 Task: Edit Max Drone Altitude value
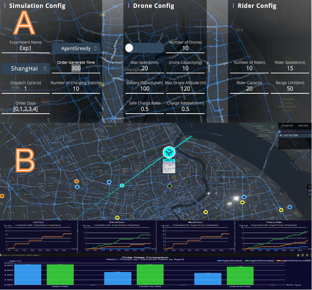tap(185, 89)
